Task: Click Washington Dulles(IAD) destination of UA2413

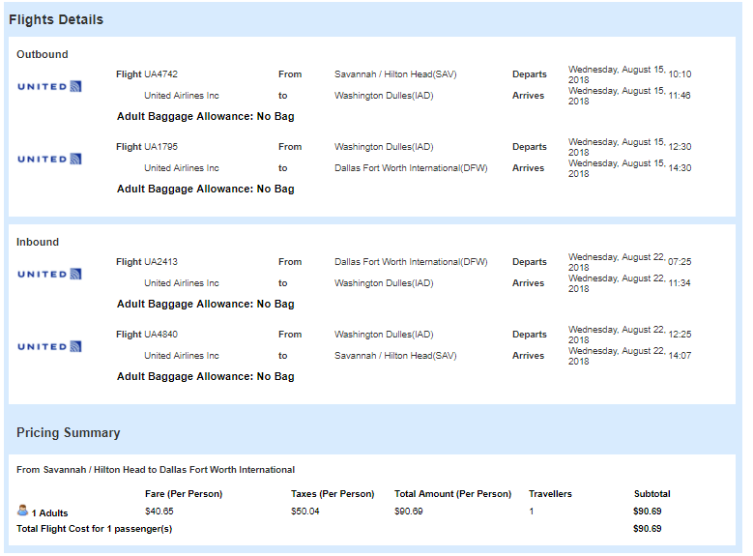Action: point(384,283)
